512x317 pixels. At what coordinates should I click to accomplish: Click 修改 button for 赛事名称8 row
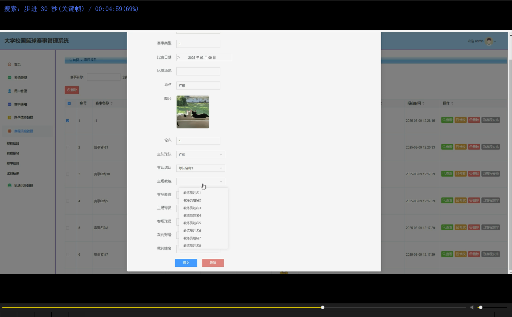[x=461, y=227]
